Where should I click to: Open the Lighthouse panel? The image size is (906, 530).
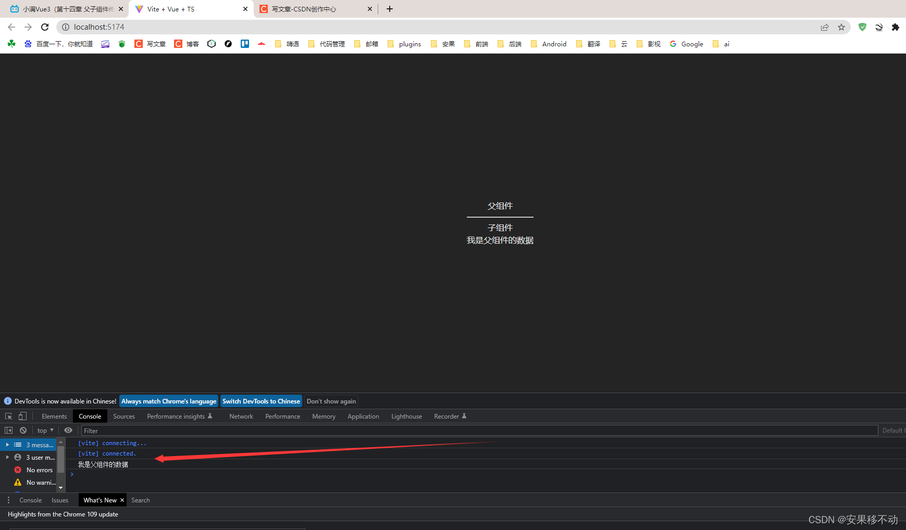coord(406,416)
